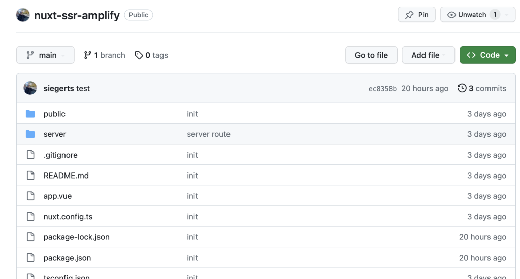Image resolution: width=520 pixels, height=279 pixels.
Task: View the 1 branch link
Action: click(x=105, y=55)
